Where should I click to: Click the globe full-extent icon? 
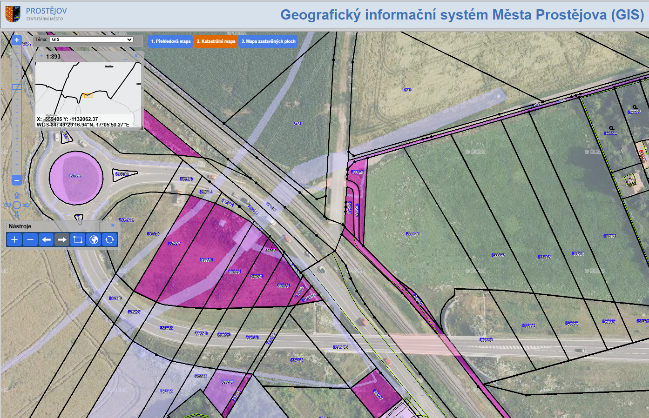pos(94,239)
